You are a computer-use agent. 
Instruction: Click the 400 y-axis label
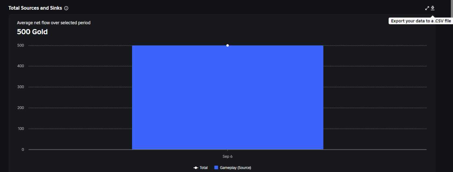click(21, 66)
